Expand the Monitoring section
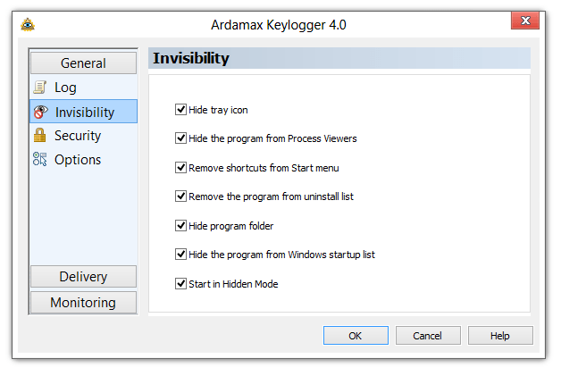The width and height of the screenshot is (561, 376). click(83, 303)
